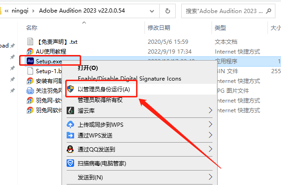Select Enable/Disable Digital Signature Icons
The image size is (281, 185).
pyautogui.click(x=139, y=78)
